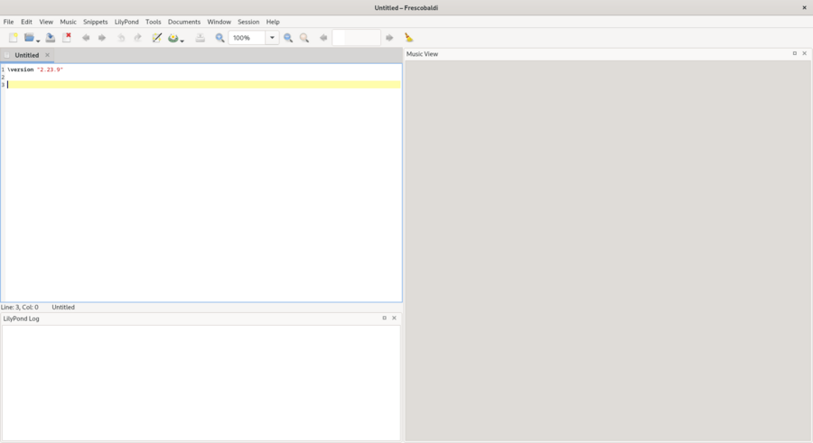Viewport: 813px width, 443px height.
Task: Expand the Open file dropdown arrow
Action: (x=38, y=40)
